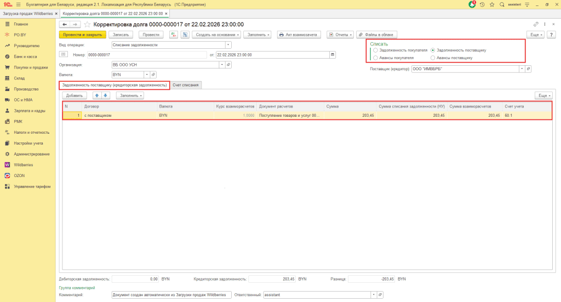Select Авансы покупателя radio option
The image size is (561, 302).
(375, 57)
